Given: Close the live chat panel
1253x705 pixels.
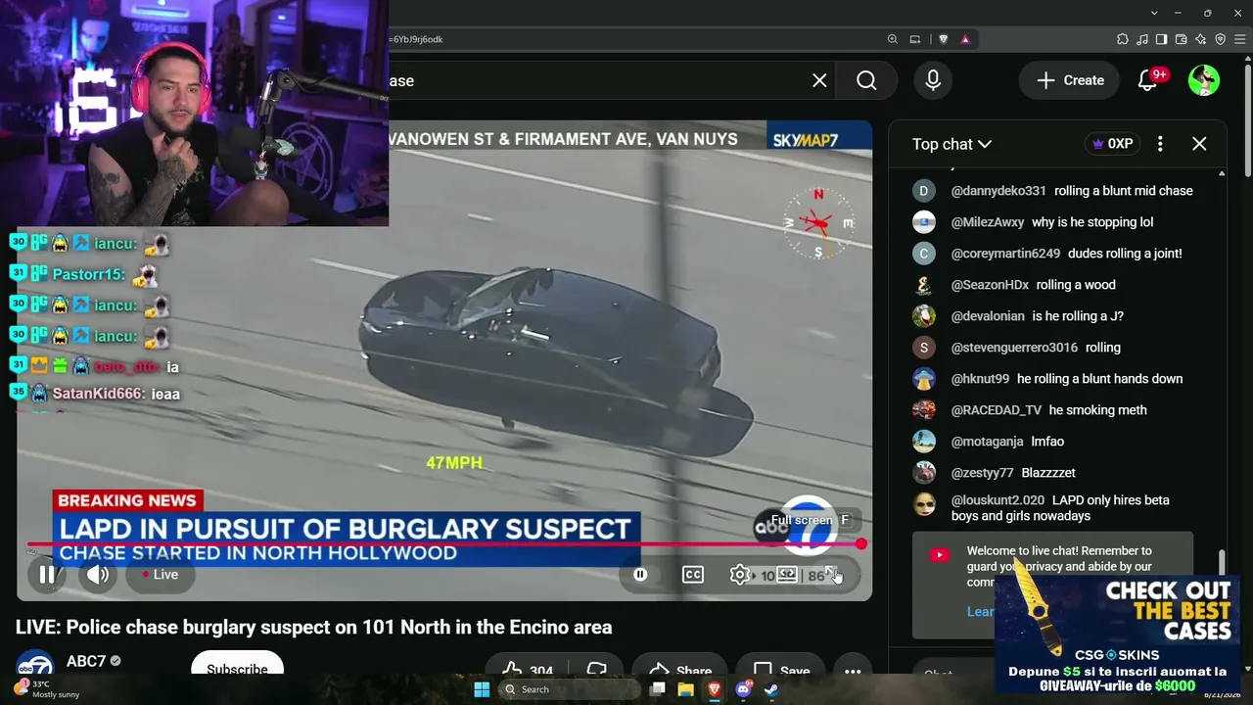Looking at the screenshot, I should [x=1199, y=144].
